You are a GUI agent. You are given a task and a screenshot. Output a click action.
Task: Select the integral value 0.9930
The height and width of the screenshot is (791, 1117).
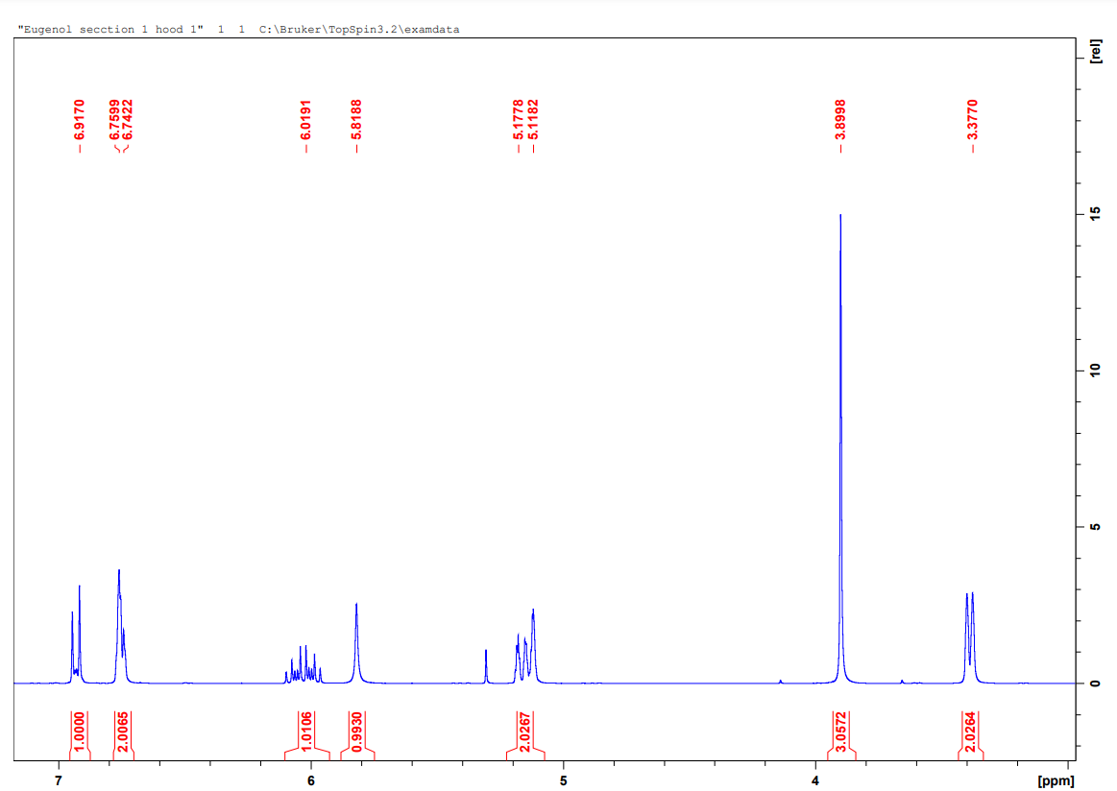[x=355, y=731]
